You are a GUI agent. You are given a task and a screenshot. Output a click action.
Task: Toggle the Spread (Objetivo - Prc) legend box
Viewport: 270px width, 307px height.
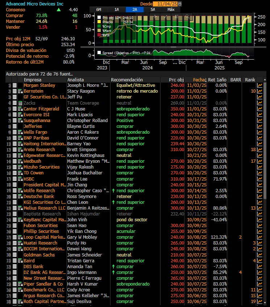tap(99, 52)
